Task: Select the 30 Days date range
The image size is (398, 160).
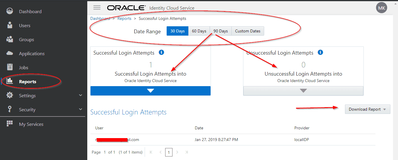Action: click(x=177, y=31)
